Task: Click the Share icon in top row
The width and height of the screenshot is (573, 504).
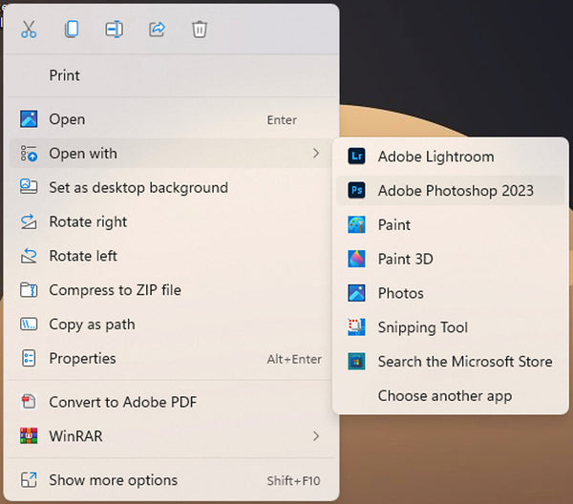Action: click(157, 30)
